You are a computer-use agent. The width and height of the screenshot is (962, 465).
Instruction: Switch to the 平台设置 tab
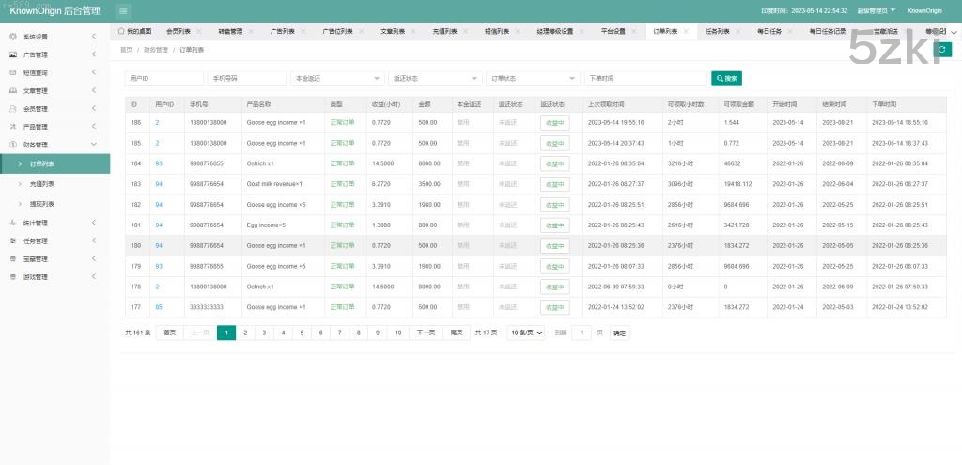613,31
